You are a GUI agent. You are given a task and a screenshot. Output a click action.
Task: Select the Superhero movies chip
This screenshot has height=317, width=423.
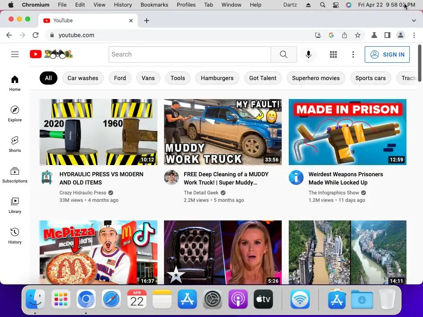click(x=316, y=78)
